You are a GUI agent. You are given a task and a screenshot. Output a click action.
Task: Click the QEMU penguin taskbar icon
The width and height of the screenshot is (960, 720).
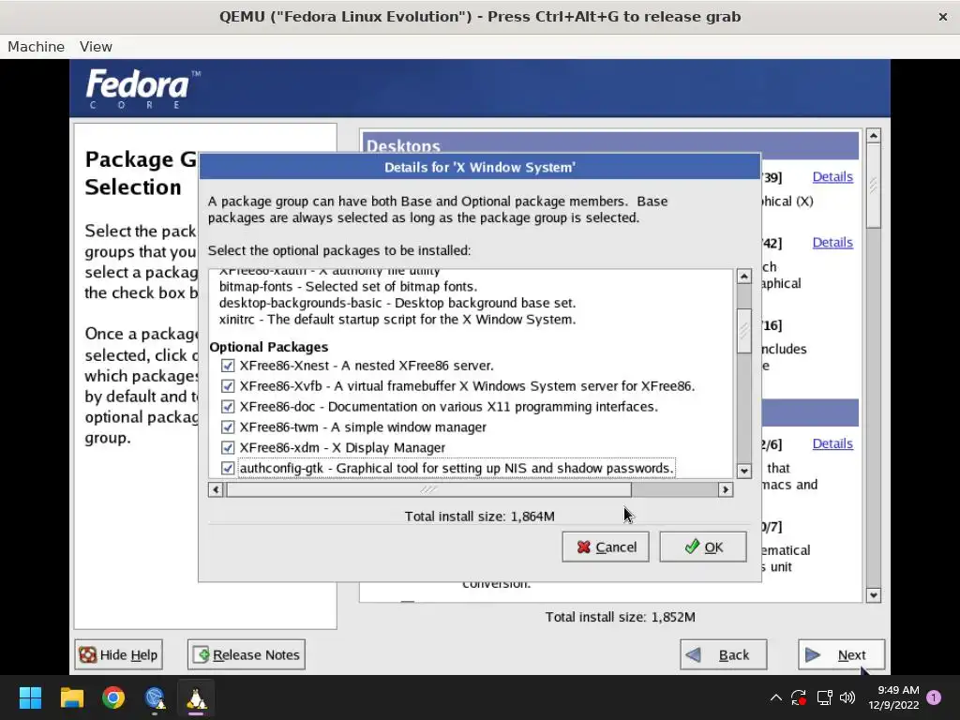pyautogui.click(x=196, y=697)
